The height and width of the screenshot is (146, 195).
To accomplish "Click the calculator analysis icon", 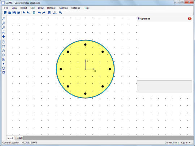I will 49,13.
